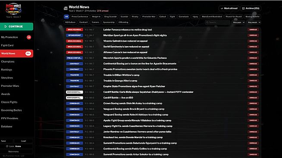Open Storylines from the sidebar
The width and height of the screenshot is (282, 158).
coord(16,78)
